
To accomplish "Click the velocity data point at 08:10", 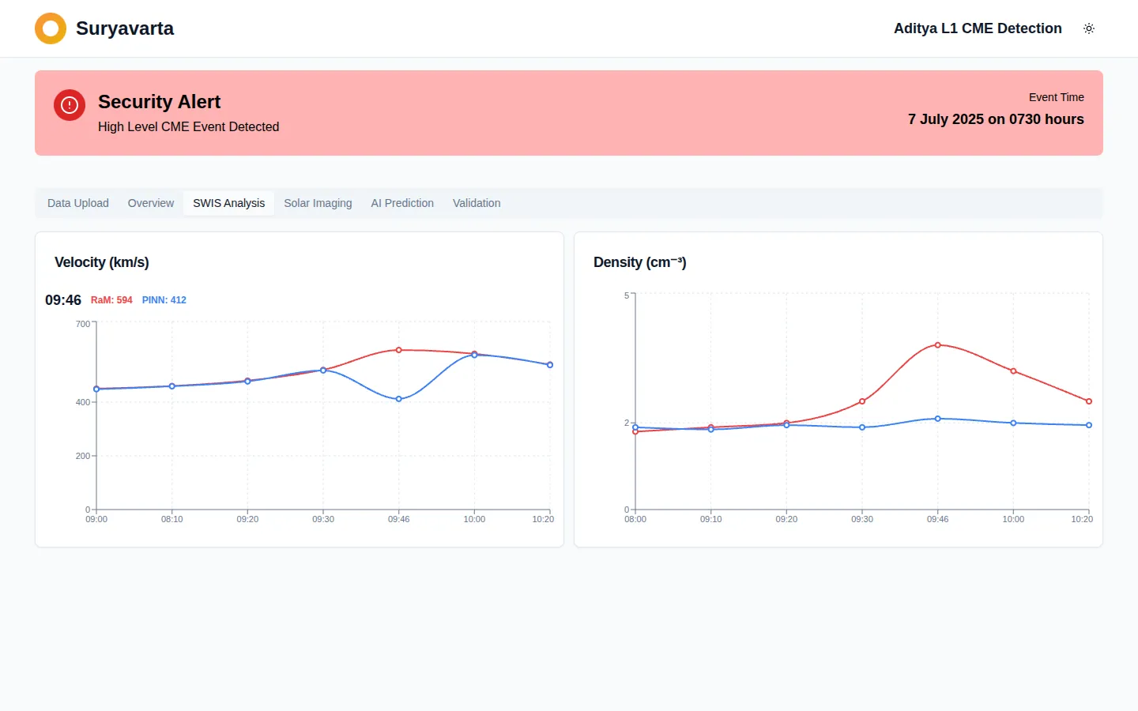I will 172,386.
